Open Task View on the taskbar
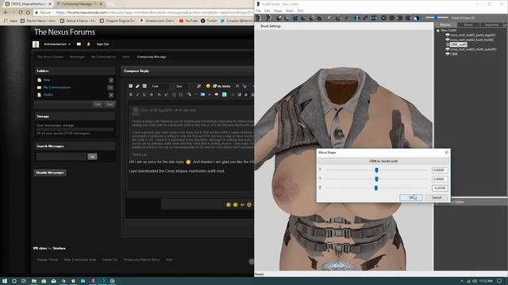The height and width of the screenshot is (285, 508). (24, 281)
